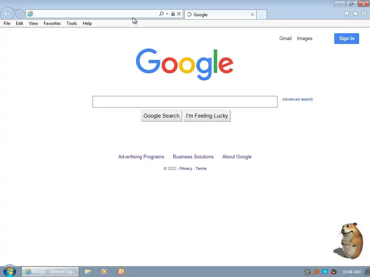This screenshot has height=277, width=370.
Task: Open the Advanced search link
Action: coord(297,100)
